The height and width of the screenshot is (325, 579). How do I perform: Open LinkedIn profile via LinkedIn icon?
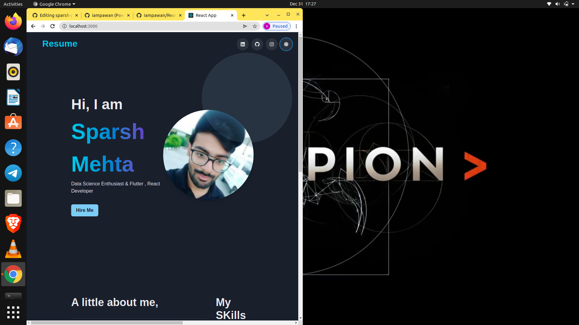coord(242,44)
